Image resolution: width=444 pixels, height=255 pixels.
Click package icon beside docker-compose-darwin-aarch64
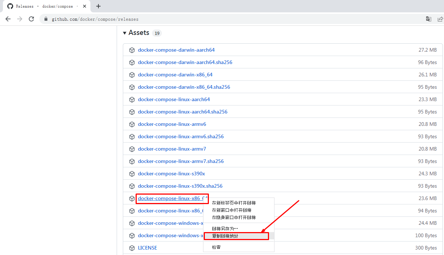click(132, 50)
